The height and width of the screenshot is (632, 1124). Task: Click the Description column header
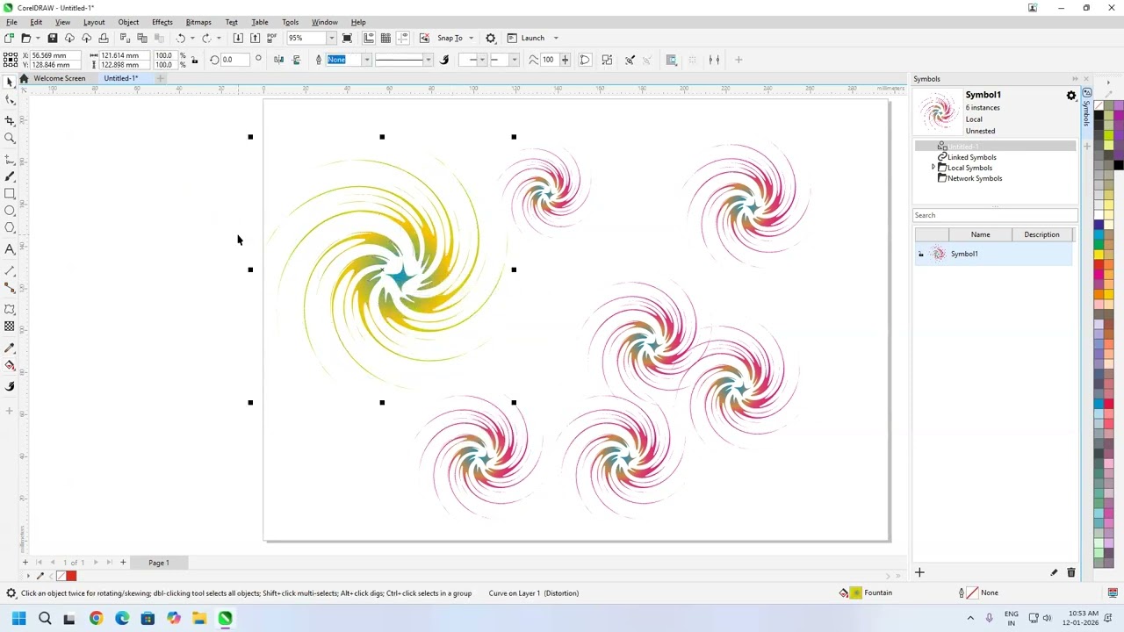click(1041, 234)
